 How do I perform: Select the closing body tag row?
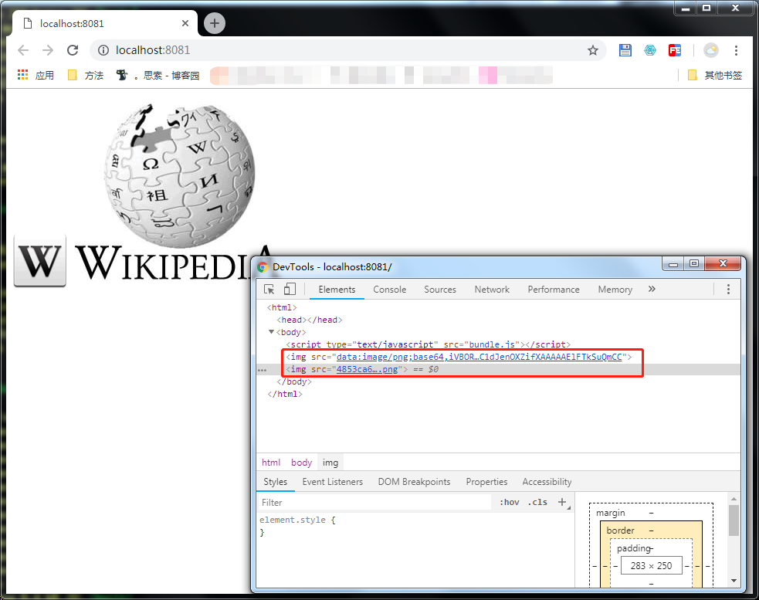294,381
